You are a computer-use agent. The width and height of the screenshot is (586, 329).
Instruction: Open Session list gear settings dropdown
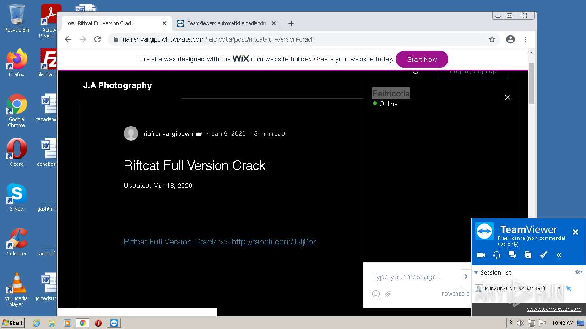(579, 272)
